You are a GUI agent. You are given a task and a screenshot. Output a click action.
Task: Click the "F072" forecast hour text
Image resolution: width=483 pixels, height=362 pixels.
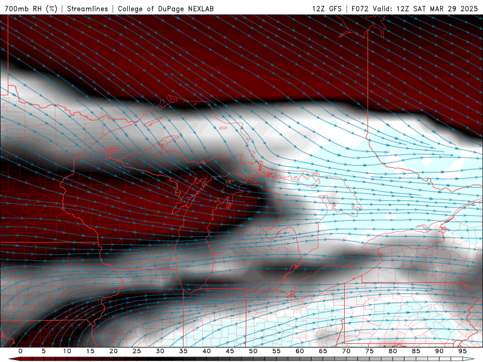pos(360,8)
